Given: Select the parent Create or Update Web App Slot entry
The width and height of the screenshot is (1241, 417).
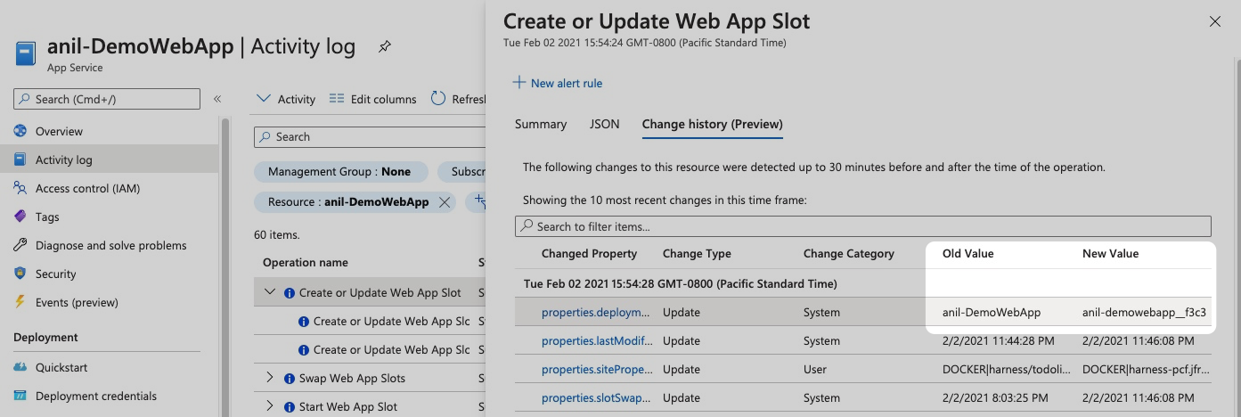Looking at the screenshot, I should tap(380, 292).
